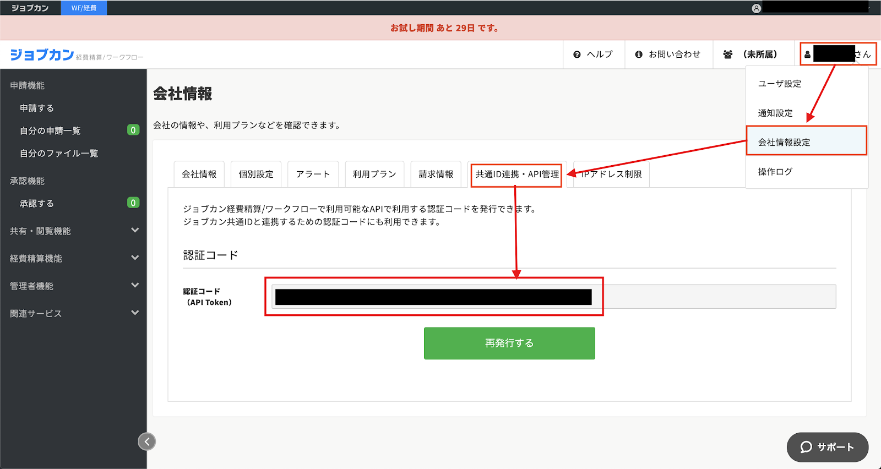
Task: Click the 認証コード section heading
Action: click(x=210, y=255)
